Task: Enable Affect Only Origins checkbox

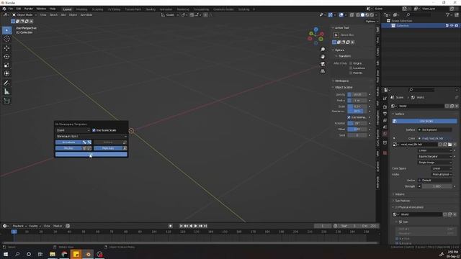Action: pos(351,63)
